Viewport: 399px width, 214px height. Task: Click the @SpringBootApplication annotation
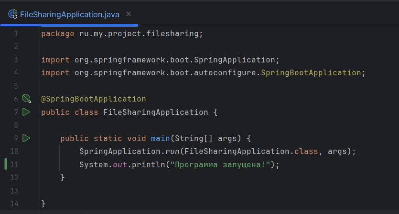pyautogui.click(x=93, y=99)
